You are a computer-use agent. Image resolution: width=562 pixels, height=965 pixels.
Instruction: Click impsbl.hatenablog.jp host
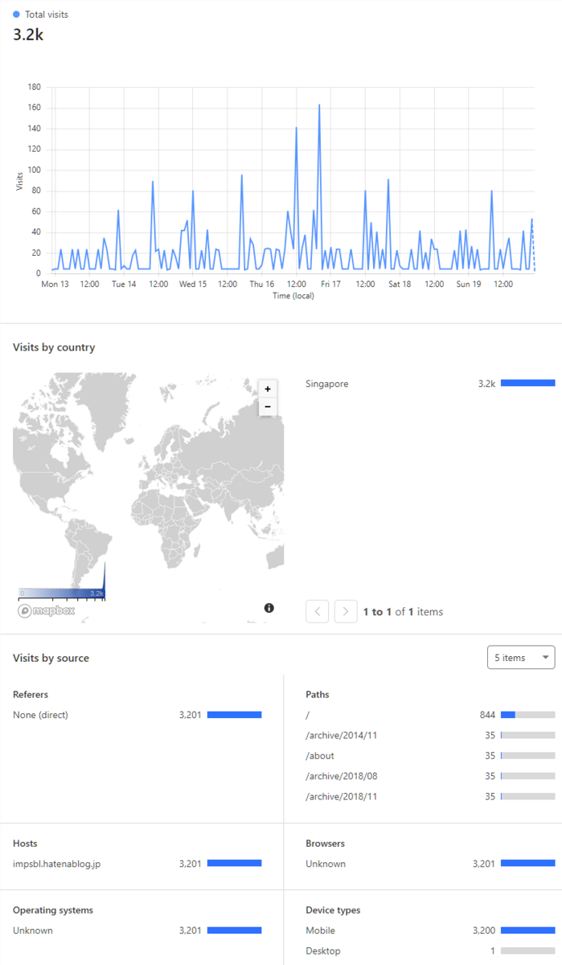56,864
